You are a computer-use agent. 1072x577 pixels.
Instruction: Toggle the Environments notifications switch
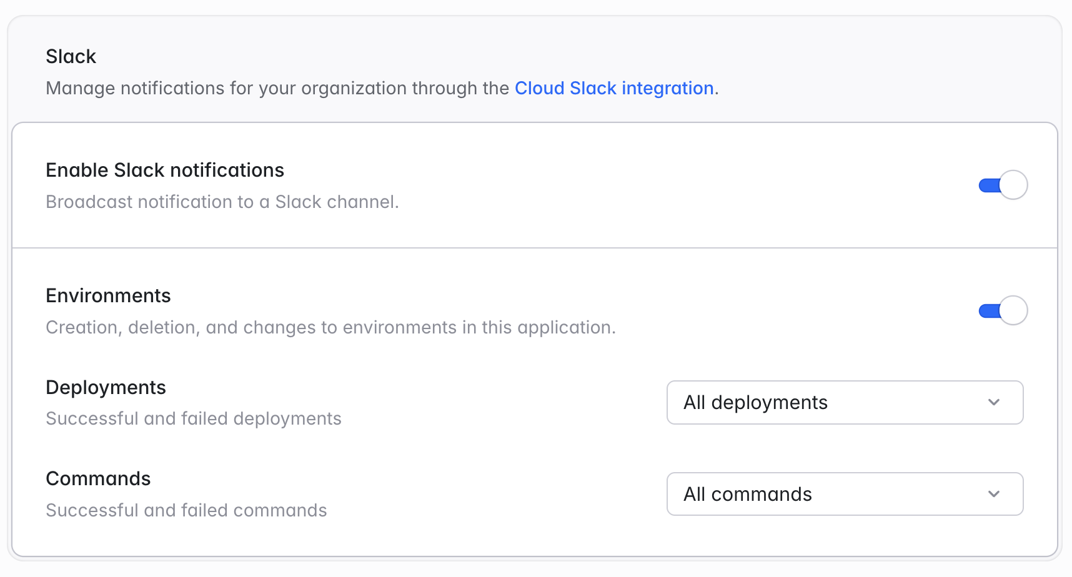tap(1003, 311)
